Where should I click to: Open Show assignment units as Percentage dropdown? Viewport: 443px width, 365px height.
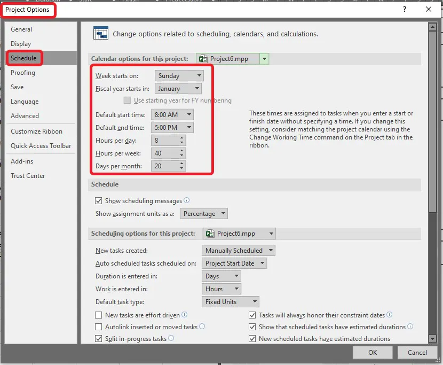pos(203,214)
